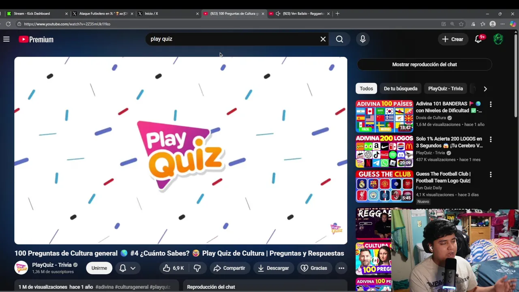Viewport: 519px width, 292px height.
Task: Toggle the channel notification bell
Action: coord(122,268)
